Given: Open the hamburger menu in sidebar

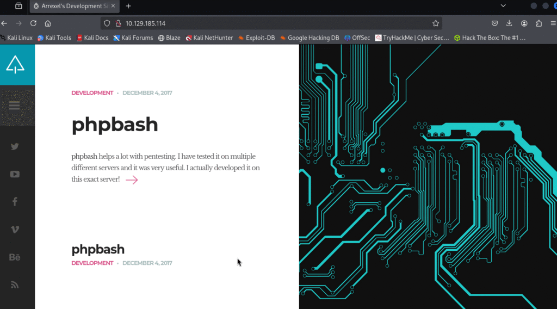Looking at the screenshot, I should (x=14, y=106).
